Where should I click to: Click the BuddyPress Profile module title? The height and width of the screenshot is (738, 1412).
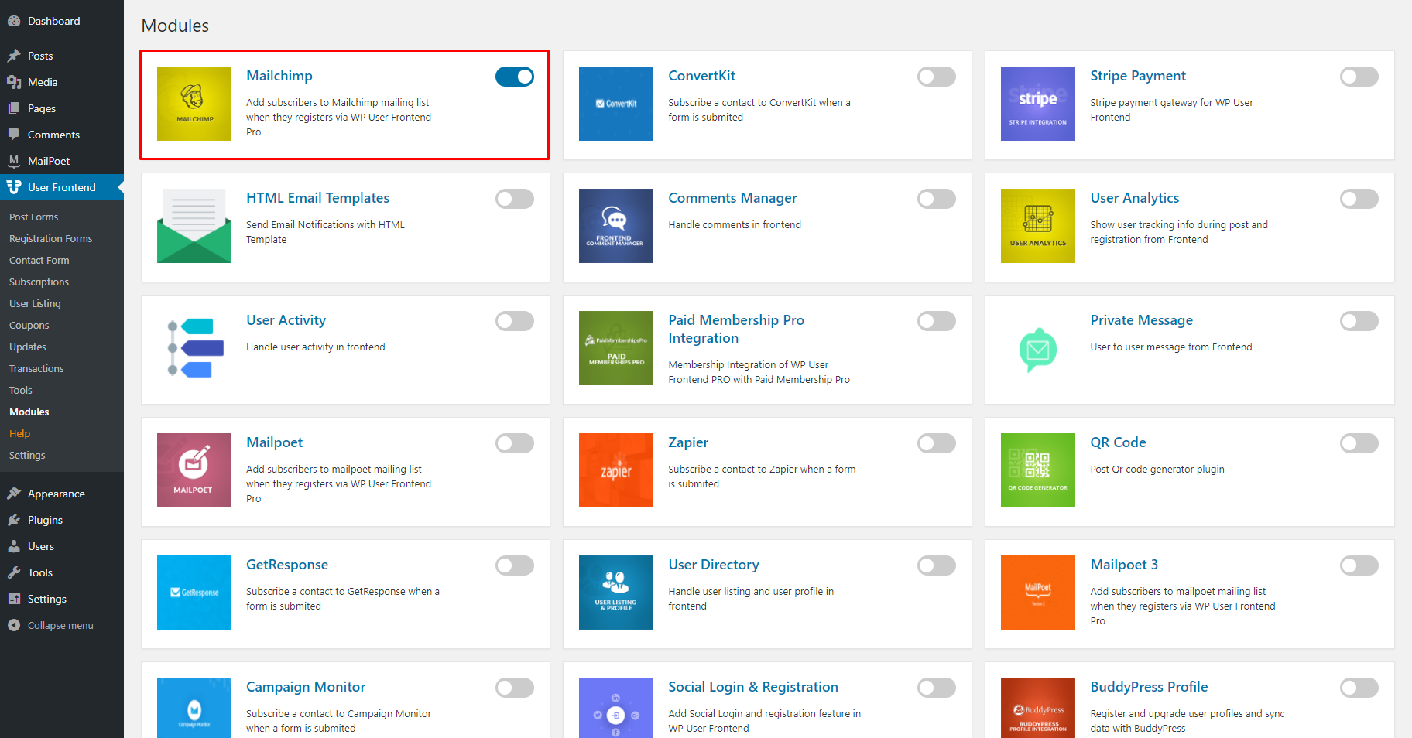tap(1149, 687)
